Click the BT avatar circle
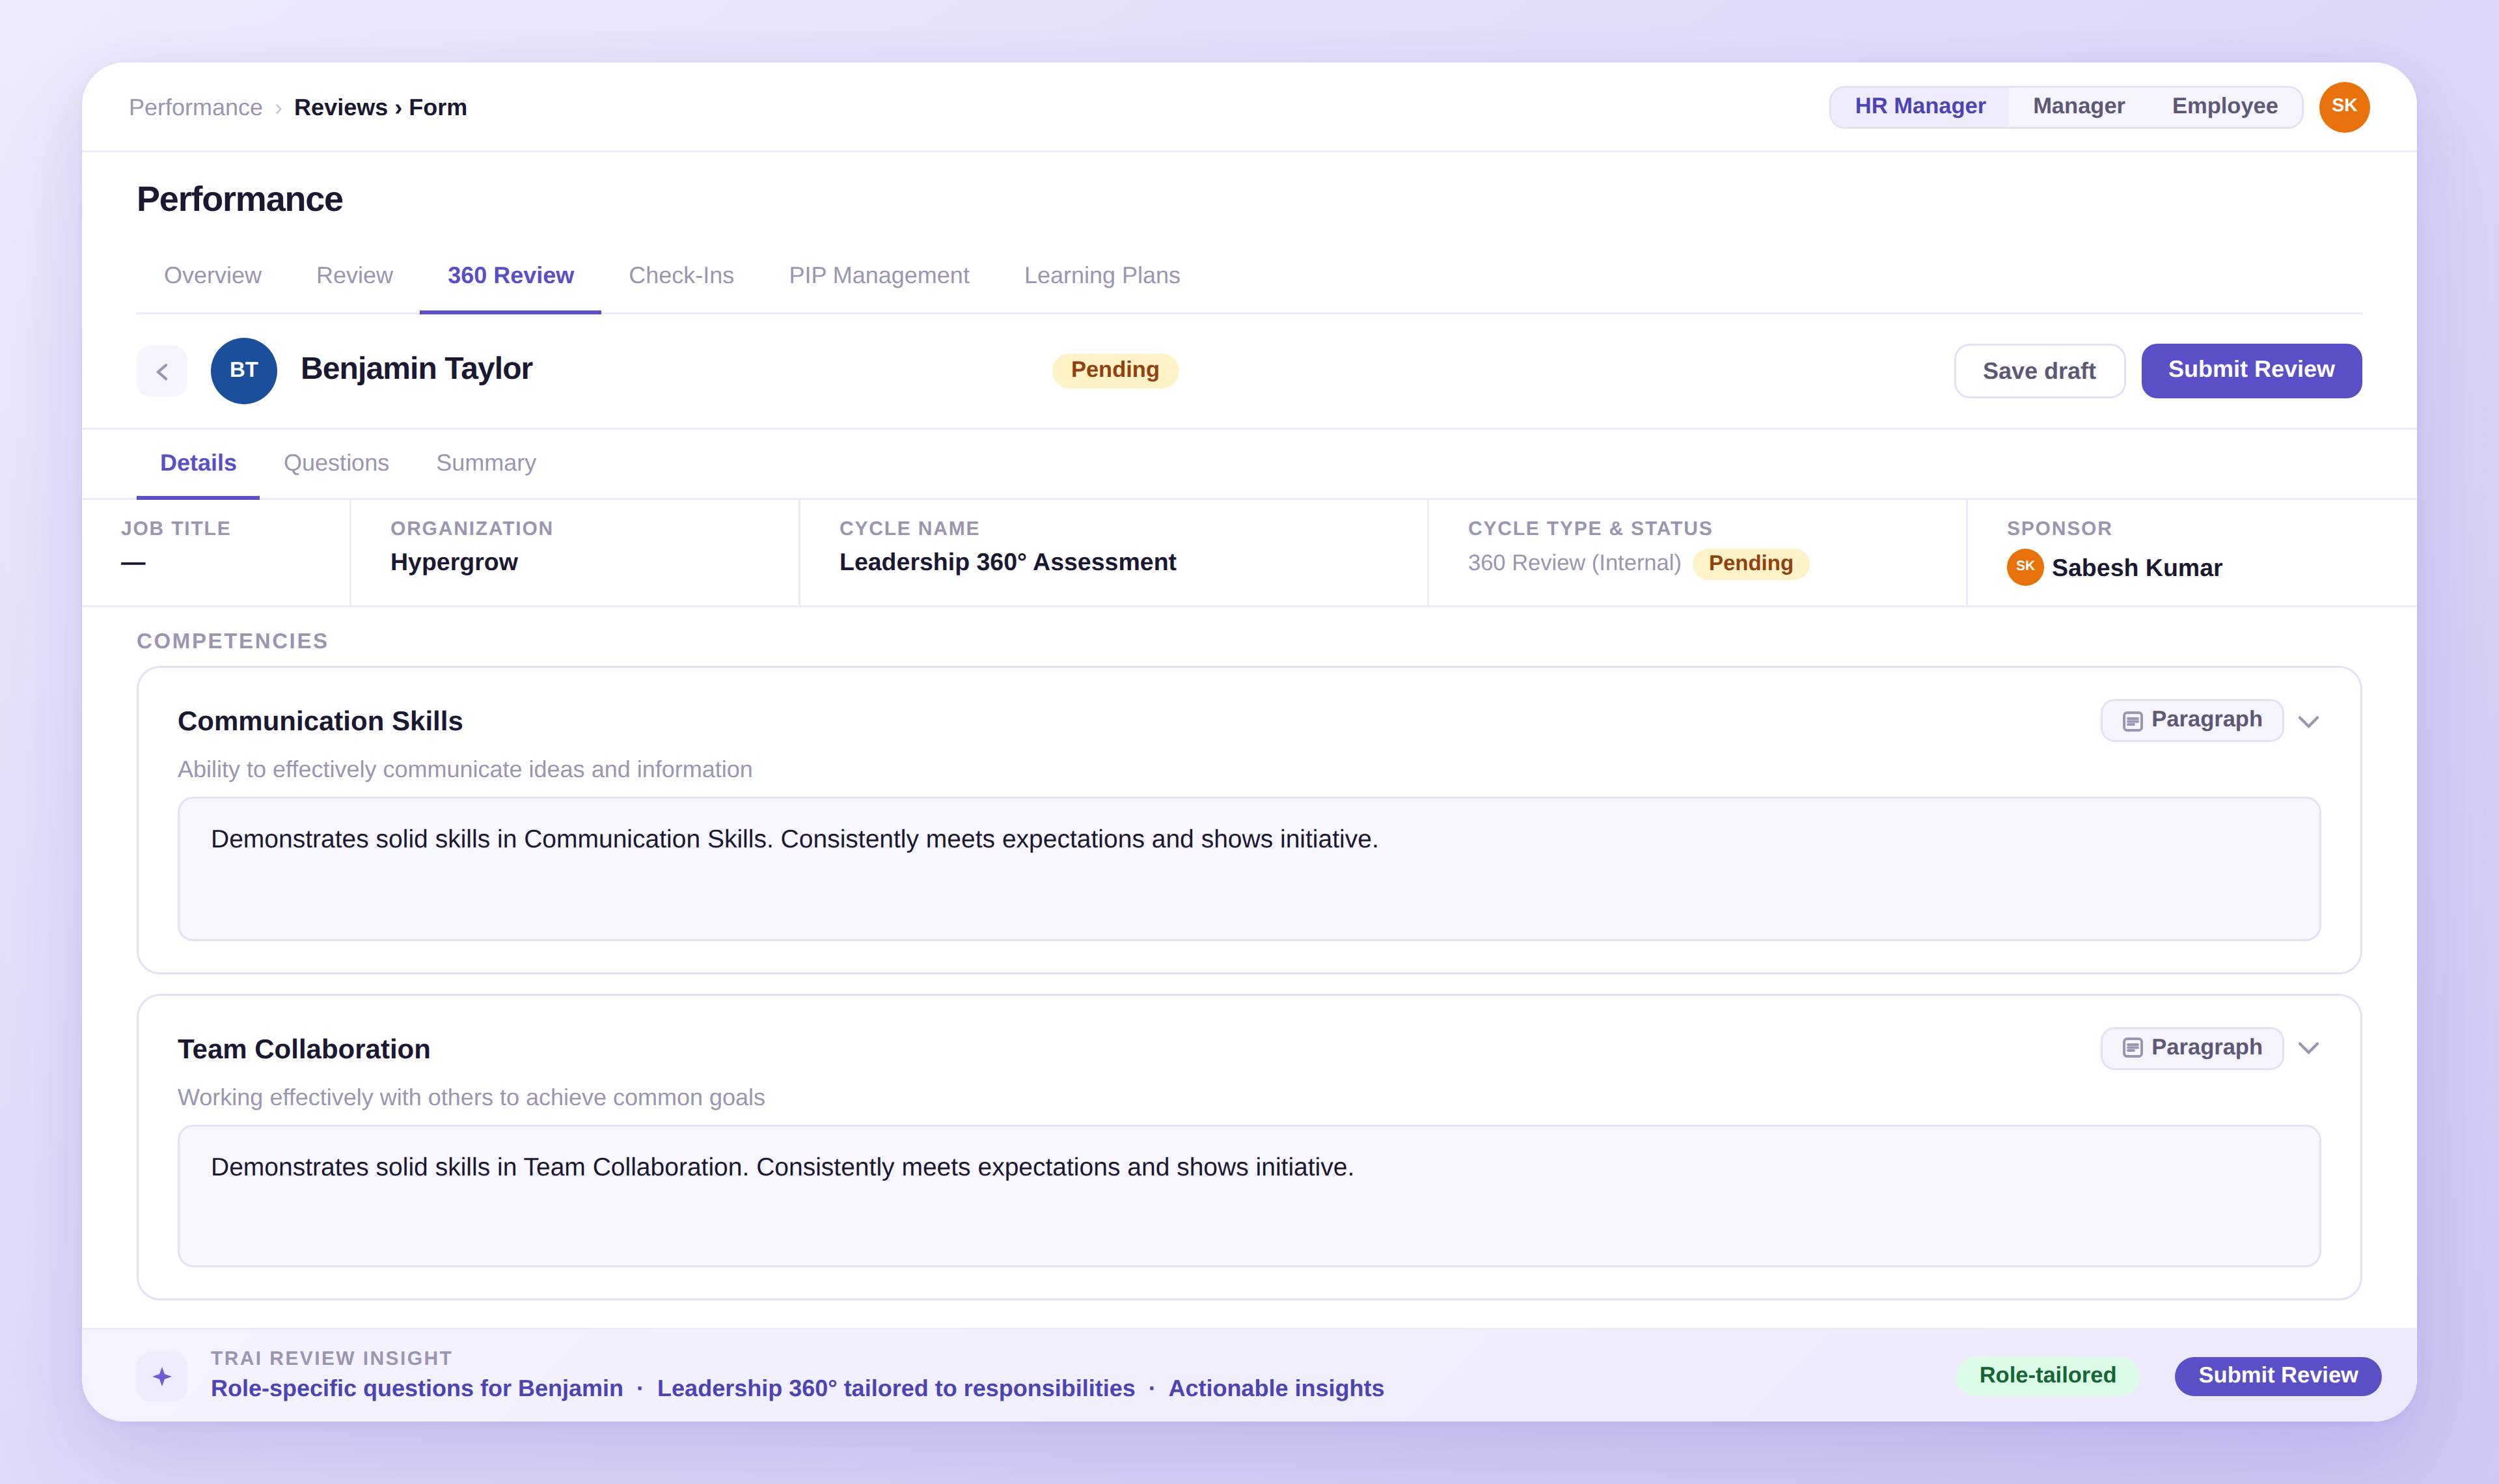This screenshot has width=2499, height=1484. (x=243, y=370)
